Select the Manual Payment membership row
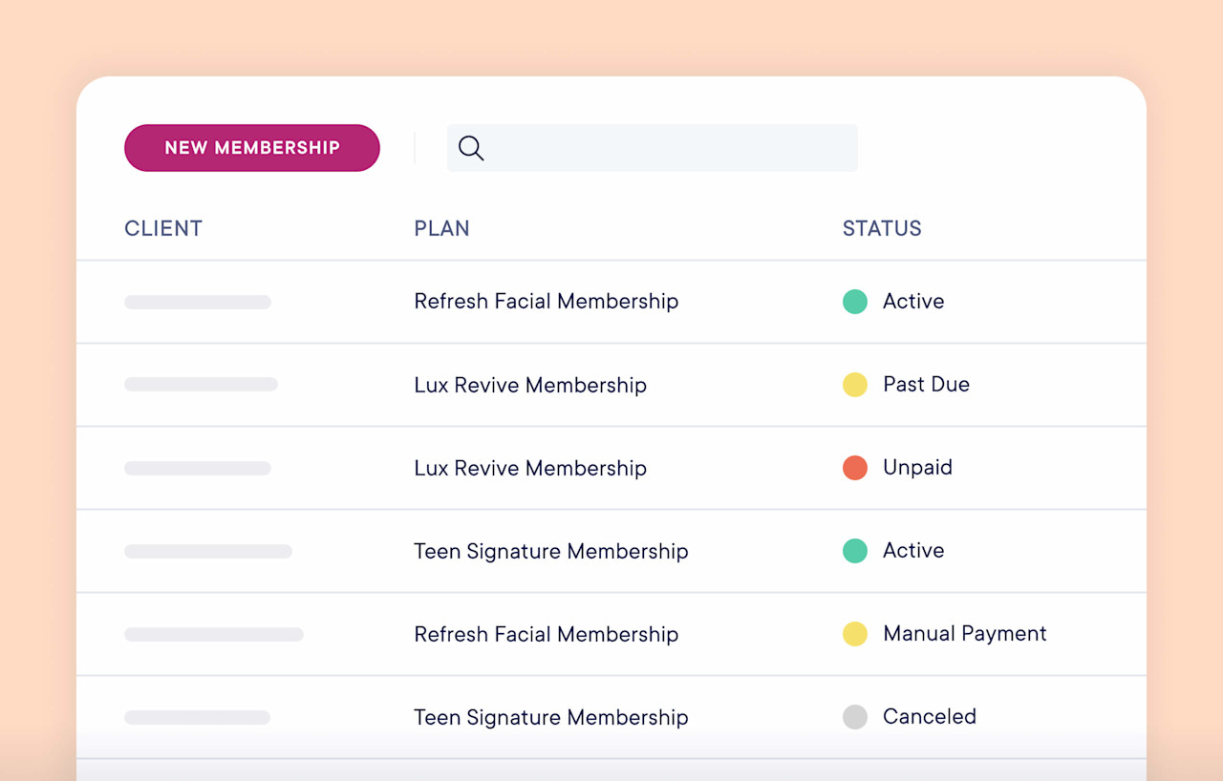The image size is (1223, 781). click(546, 633)
